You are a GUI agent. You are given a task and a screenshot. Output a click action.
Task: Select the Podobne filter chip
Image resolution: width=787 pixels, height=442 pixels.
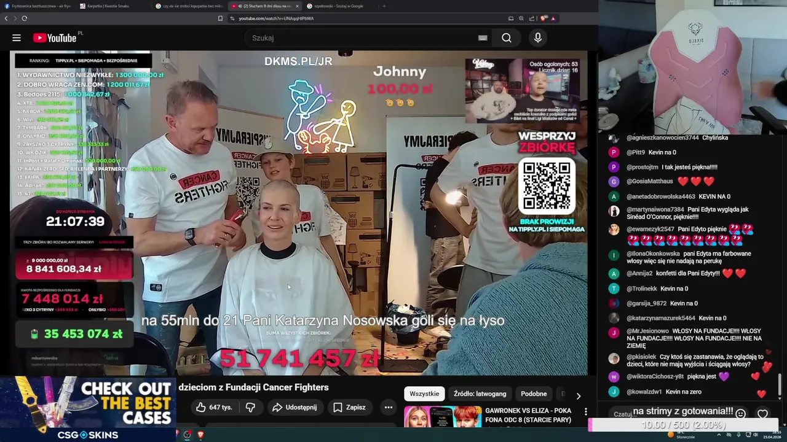coord(534,394)
